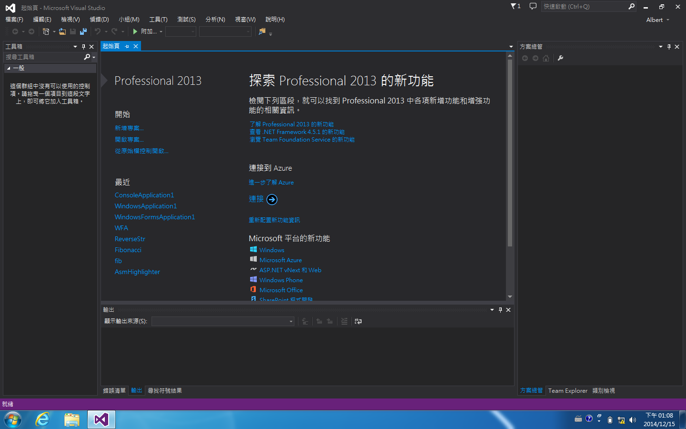Open the Redo dropdown arrow
This screenshot has width=686, height=429.
[123, 32]
